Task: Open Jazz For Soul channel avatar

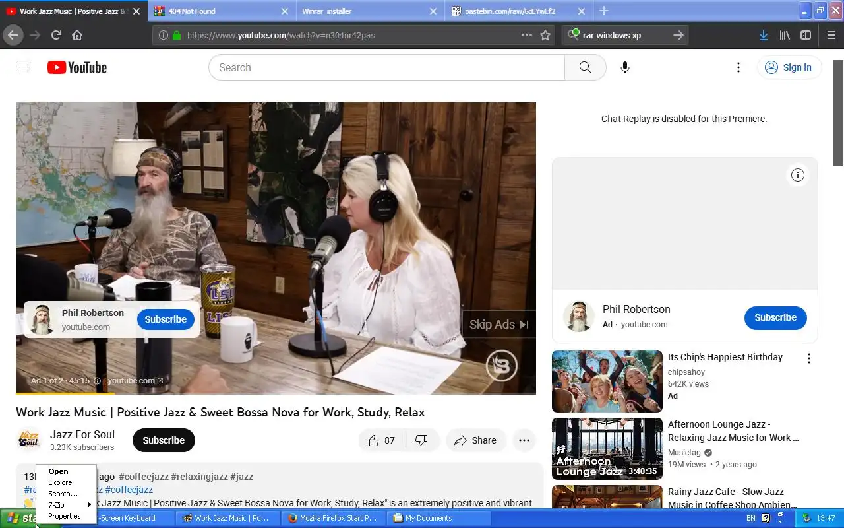Action: 29,440
